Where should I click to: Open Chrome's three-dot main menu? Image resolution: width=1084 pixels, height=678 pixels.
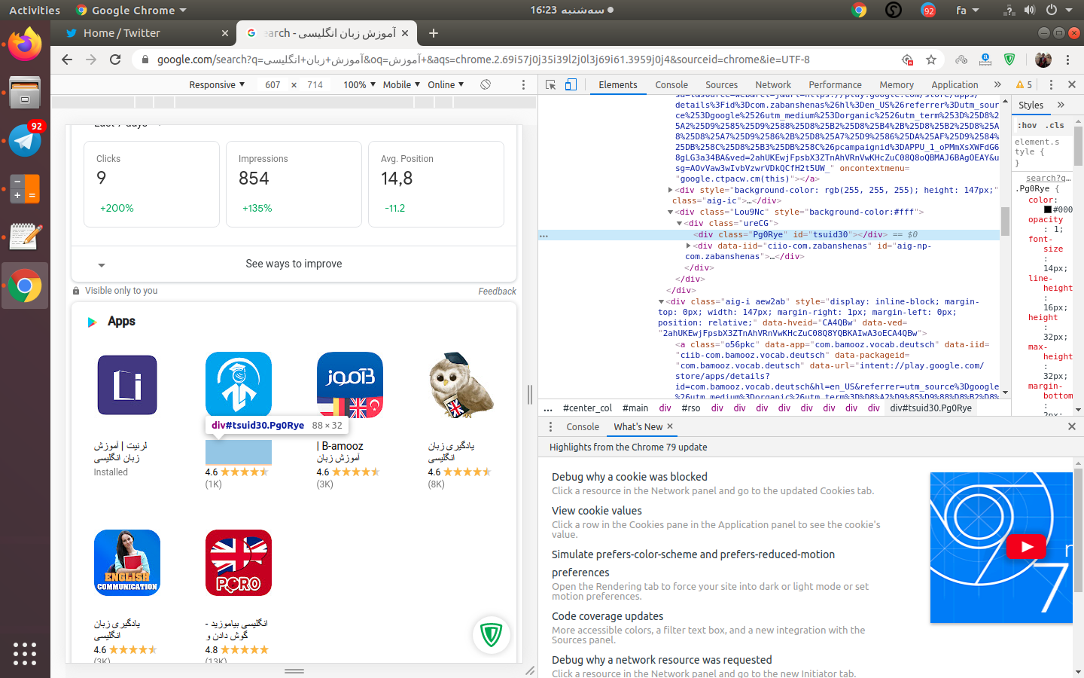1067,60
